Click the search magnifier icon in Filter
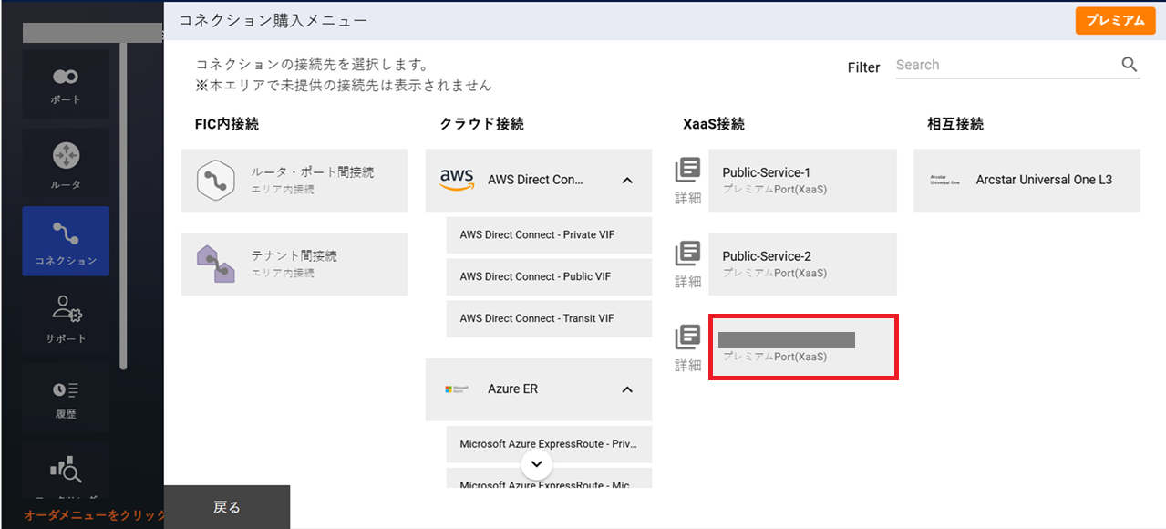The height and width of the screenshot is (529, 1166). 1129,65
